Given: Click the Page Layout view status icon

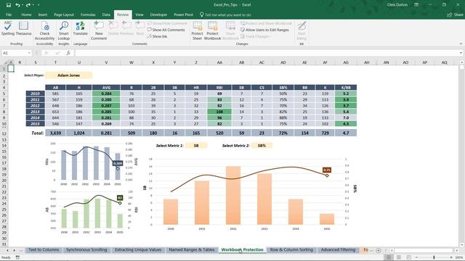Looking at the screenshot, I should 399,257.
